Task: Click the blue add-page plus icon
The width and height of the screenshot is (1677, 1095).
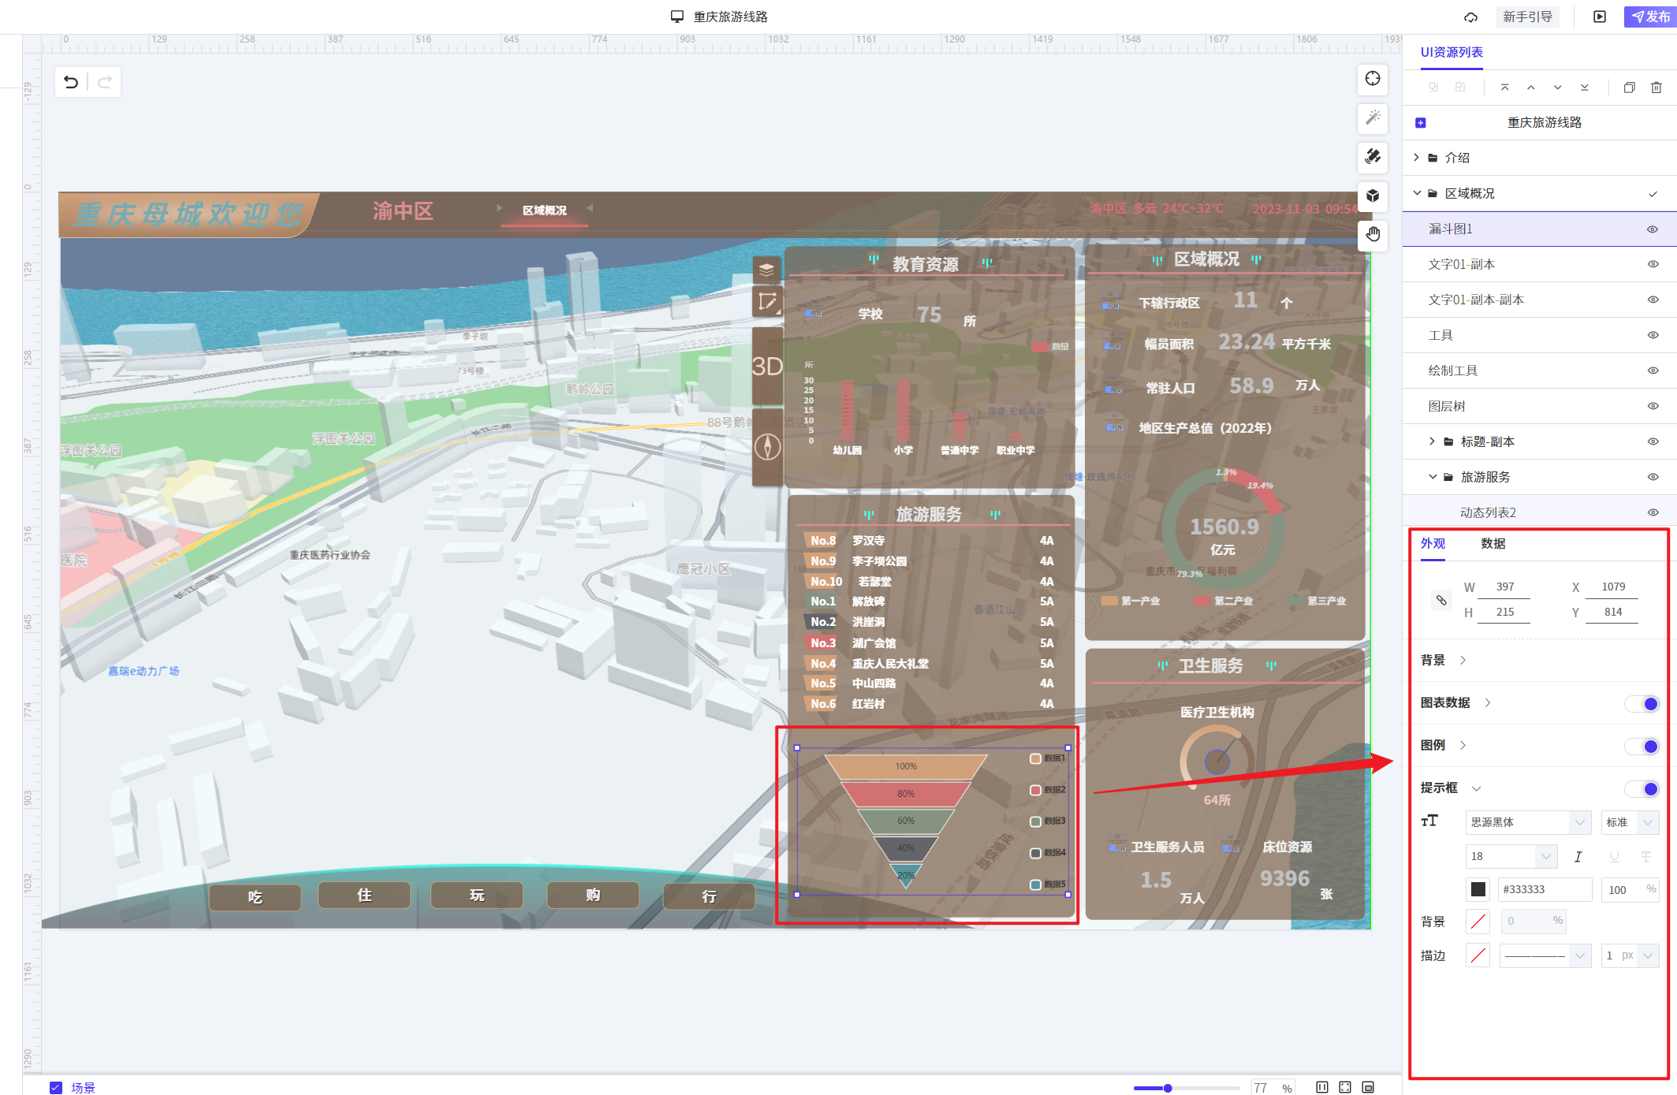Action: tap(1421, 122)
